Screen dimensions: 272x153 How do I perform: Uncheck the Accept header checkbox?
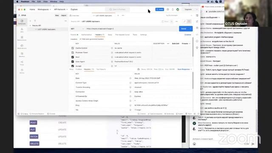click(73, 66)
